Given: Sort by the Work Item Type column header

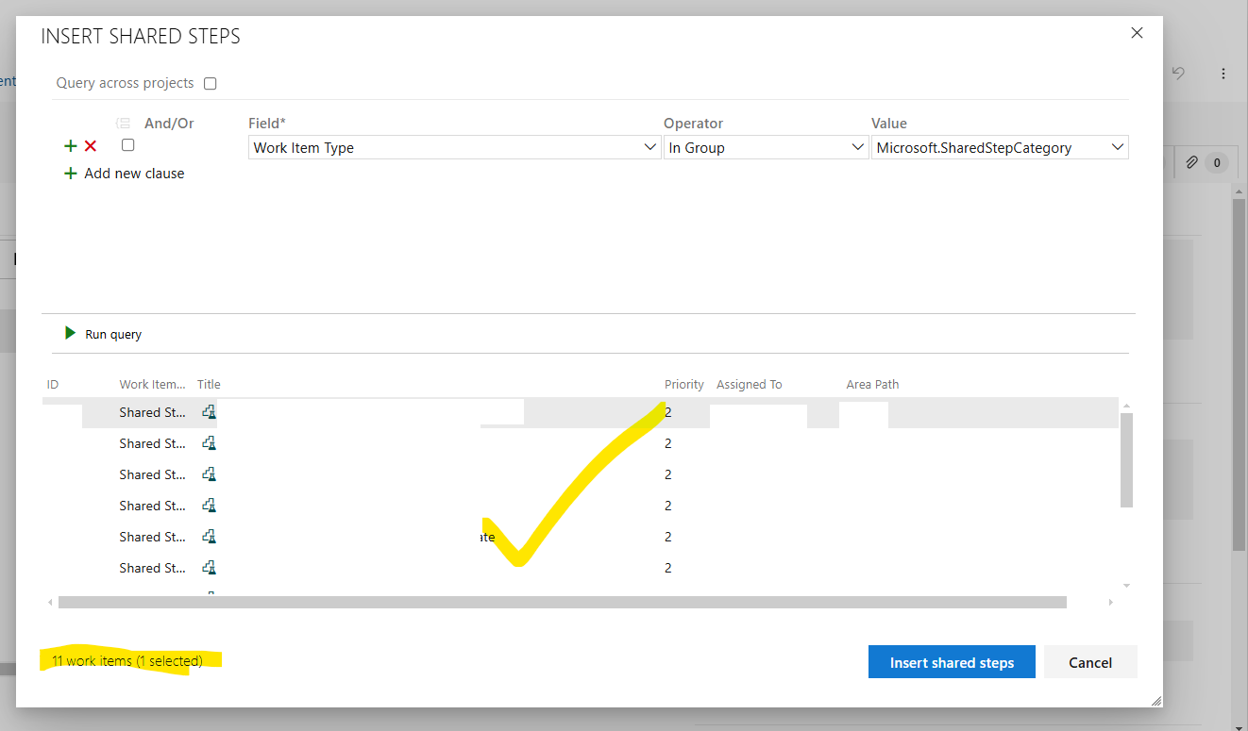Looking at the screenshot, I should click(153, 384).
